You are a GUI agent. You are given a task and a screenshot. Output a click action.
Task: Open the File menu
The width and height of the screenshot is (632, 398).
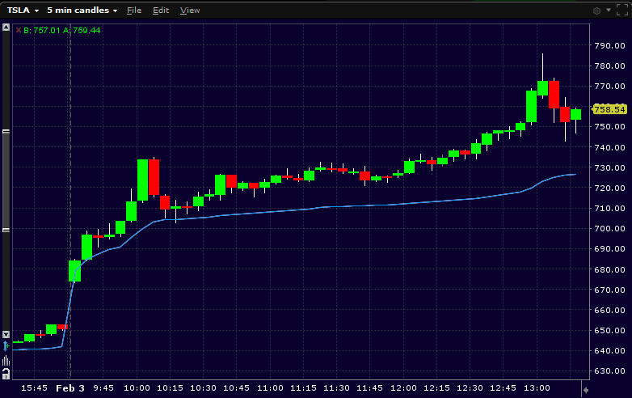(134, 11)
